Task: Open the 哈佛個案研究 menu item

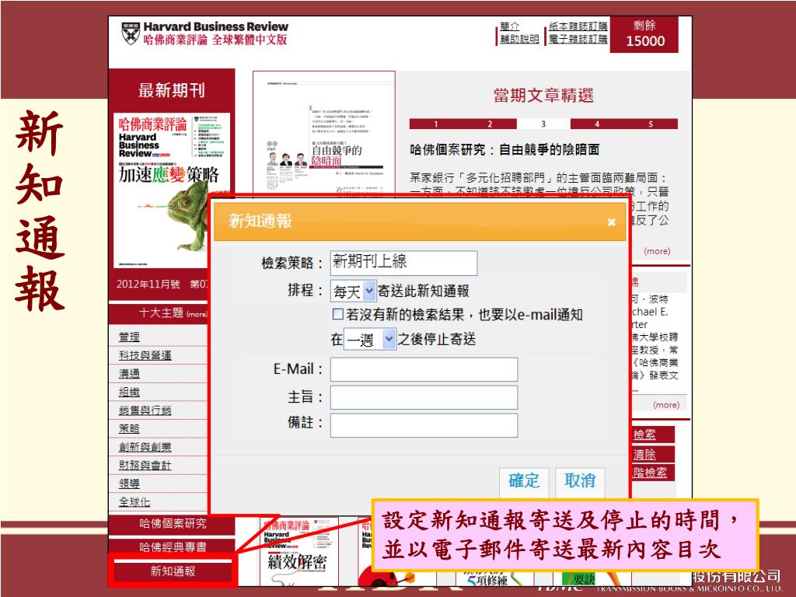Action: point(172,524)
